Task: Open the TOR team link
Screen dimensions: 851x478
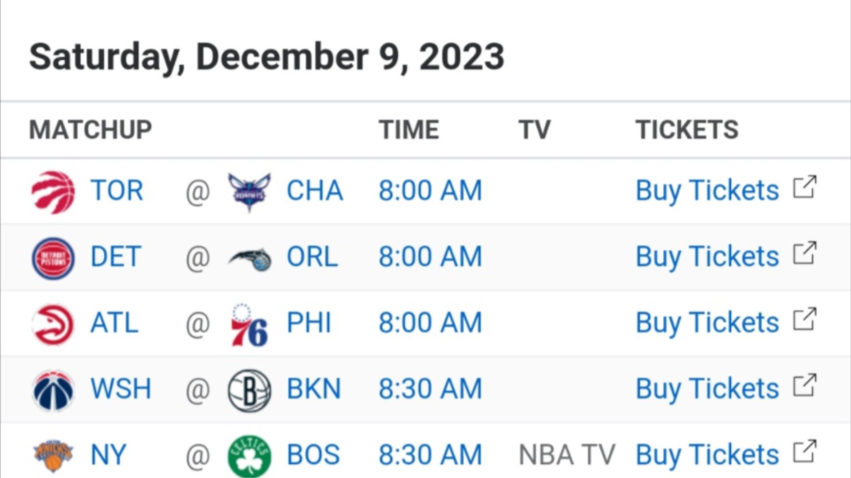Action: (x=117, y=191)
